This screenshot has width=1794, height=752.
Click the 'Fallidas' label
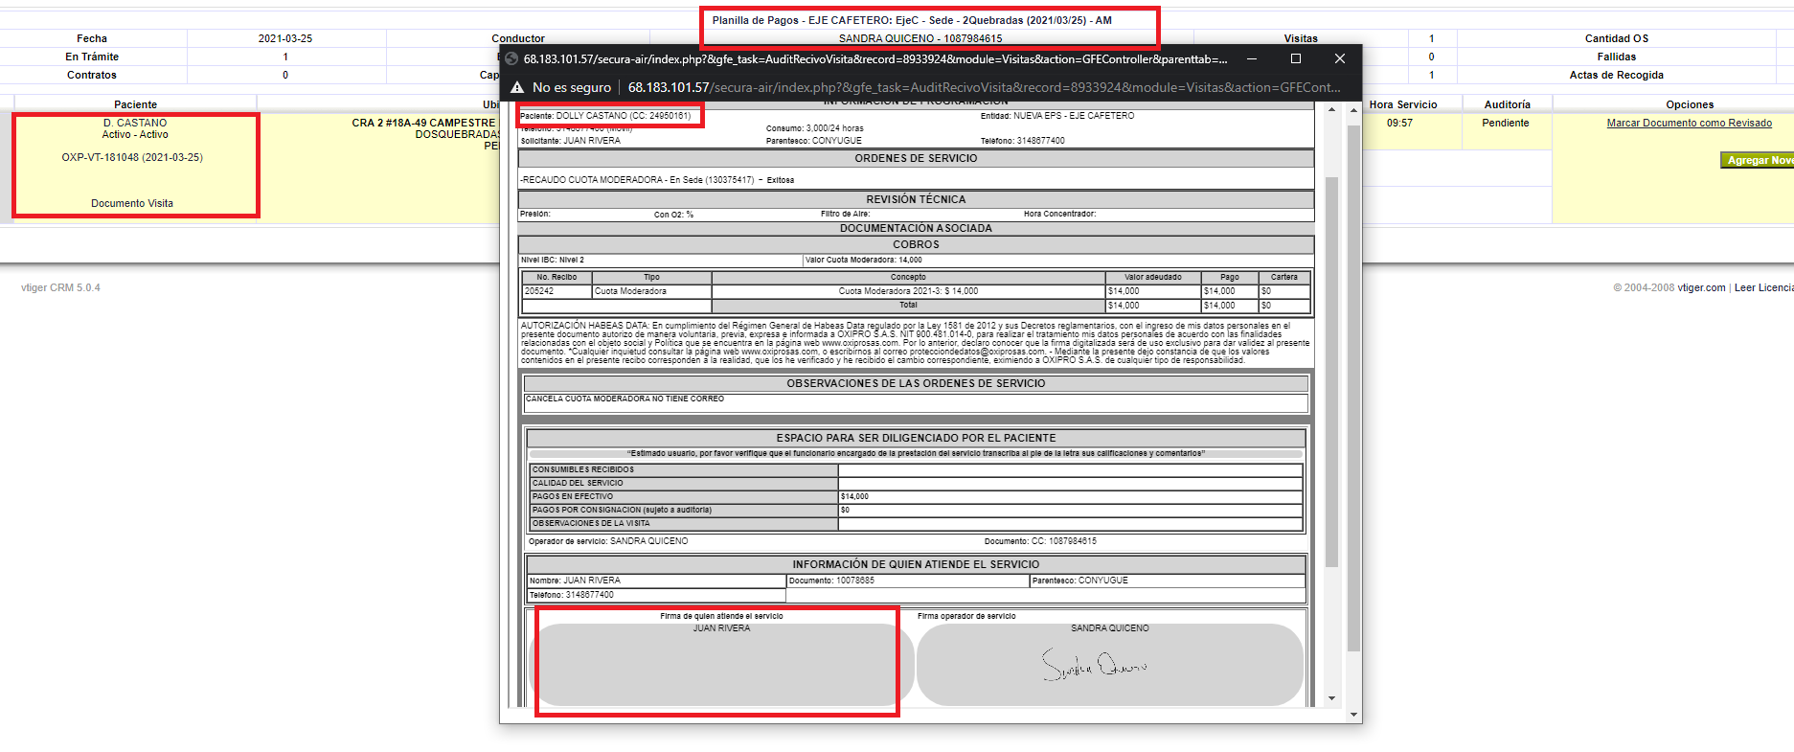pyautogui.click(x=1617, y=57)
